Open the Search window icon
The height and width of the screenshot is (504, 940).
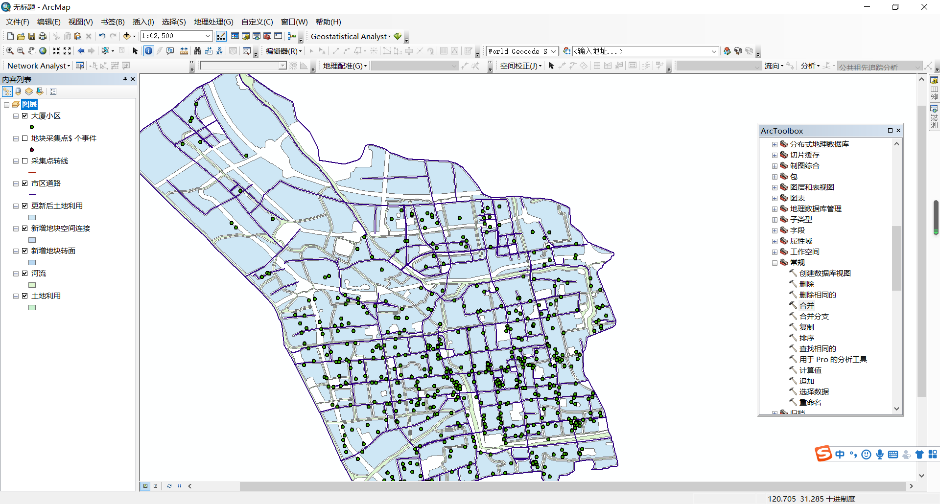(257, 36)
